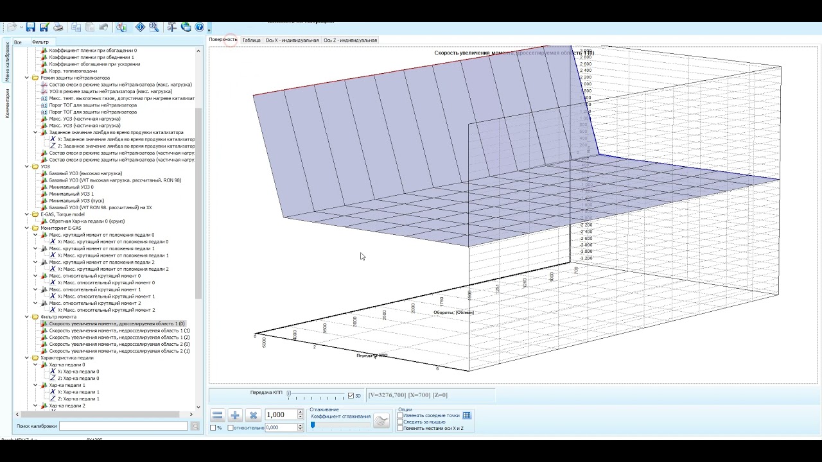The image size is (822, 462).
Task: Click the Save floppy disk icon
Action: [x=30, y=27]
